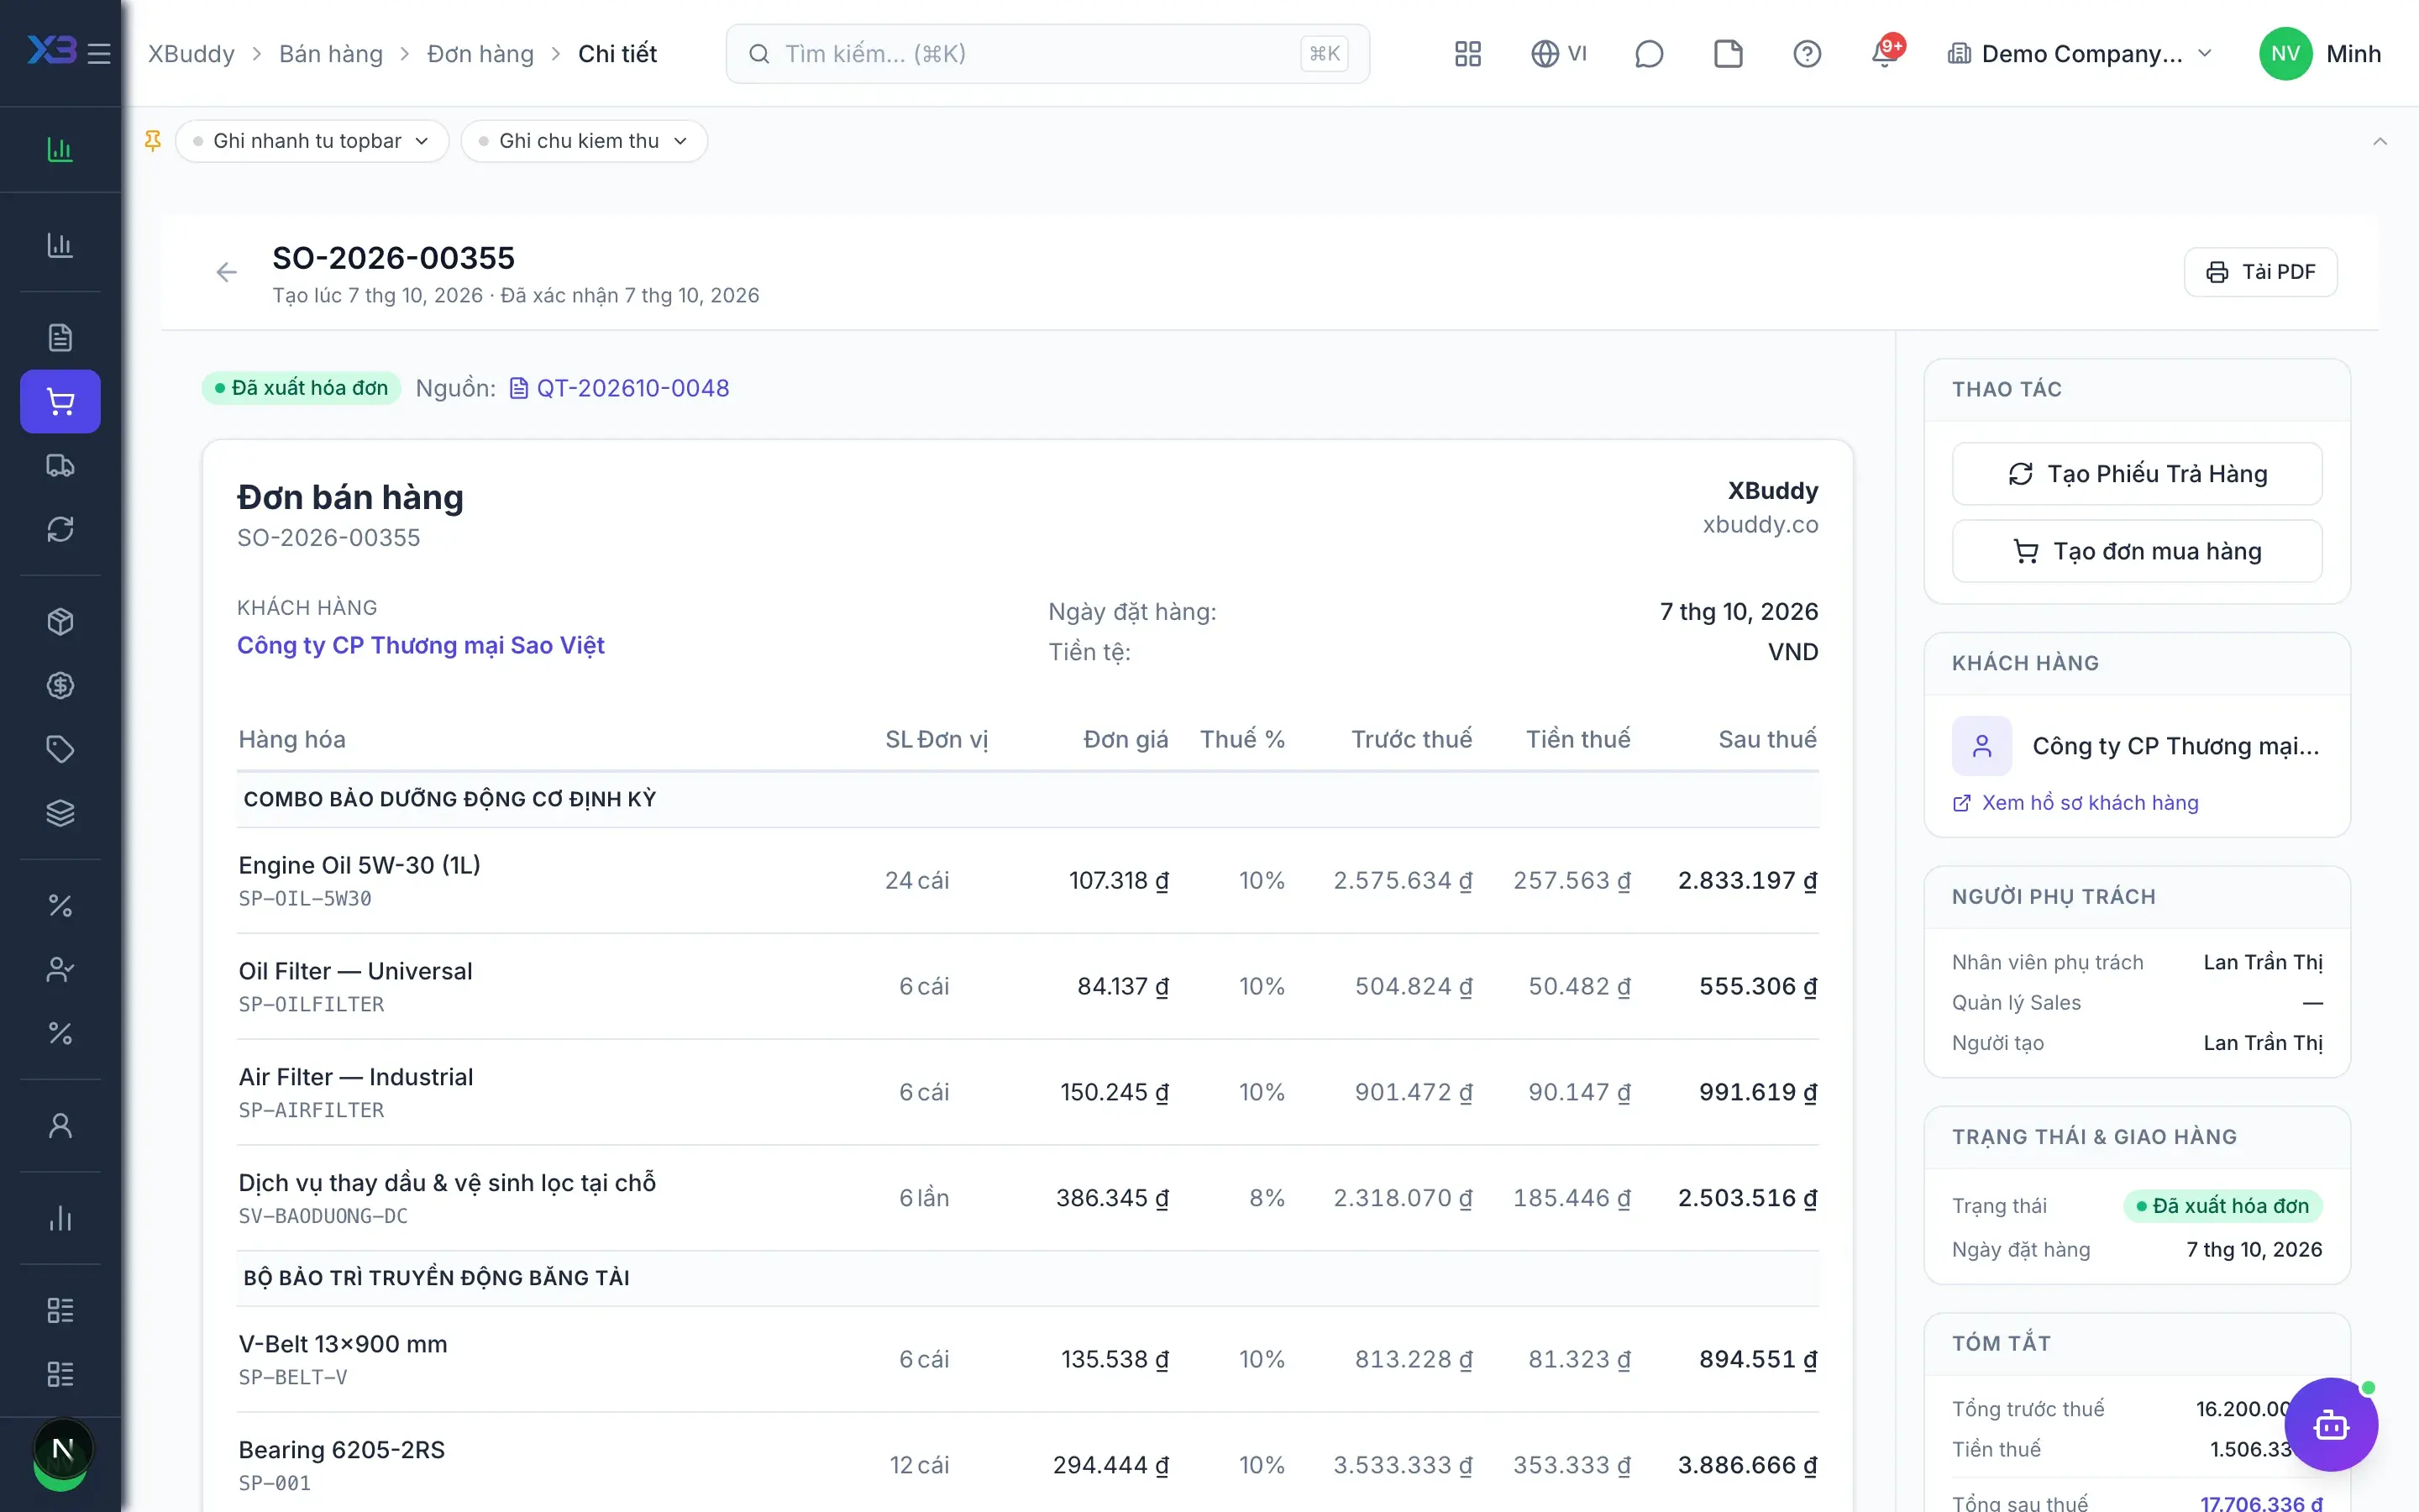Viewport: 2419px width, 1512px height.
Task: Open Công ty CP Thương mại Sao Việt link
Action: pyautogui.click(x=421, y=645)
